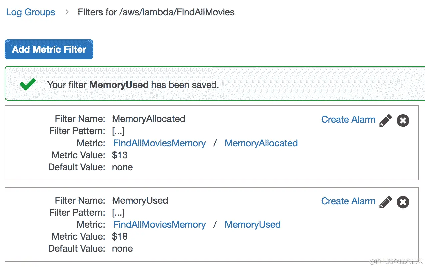Image resolution: width=425 pixels, height=267 pixels.
Task: Open the MemoryAllocated metric link
Action: point(261,143)
